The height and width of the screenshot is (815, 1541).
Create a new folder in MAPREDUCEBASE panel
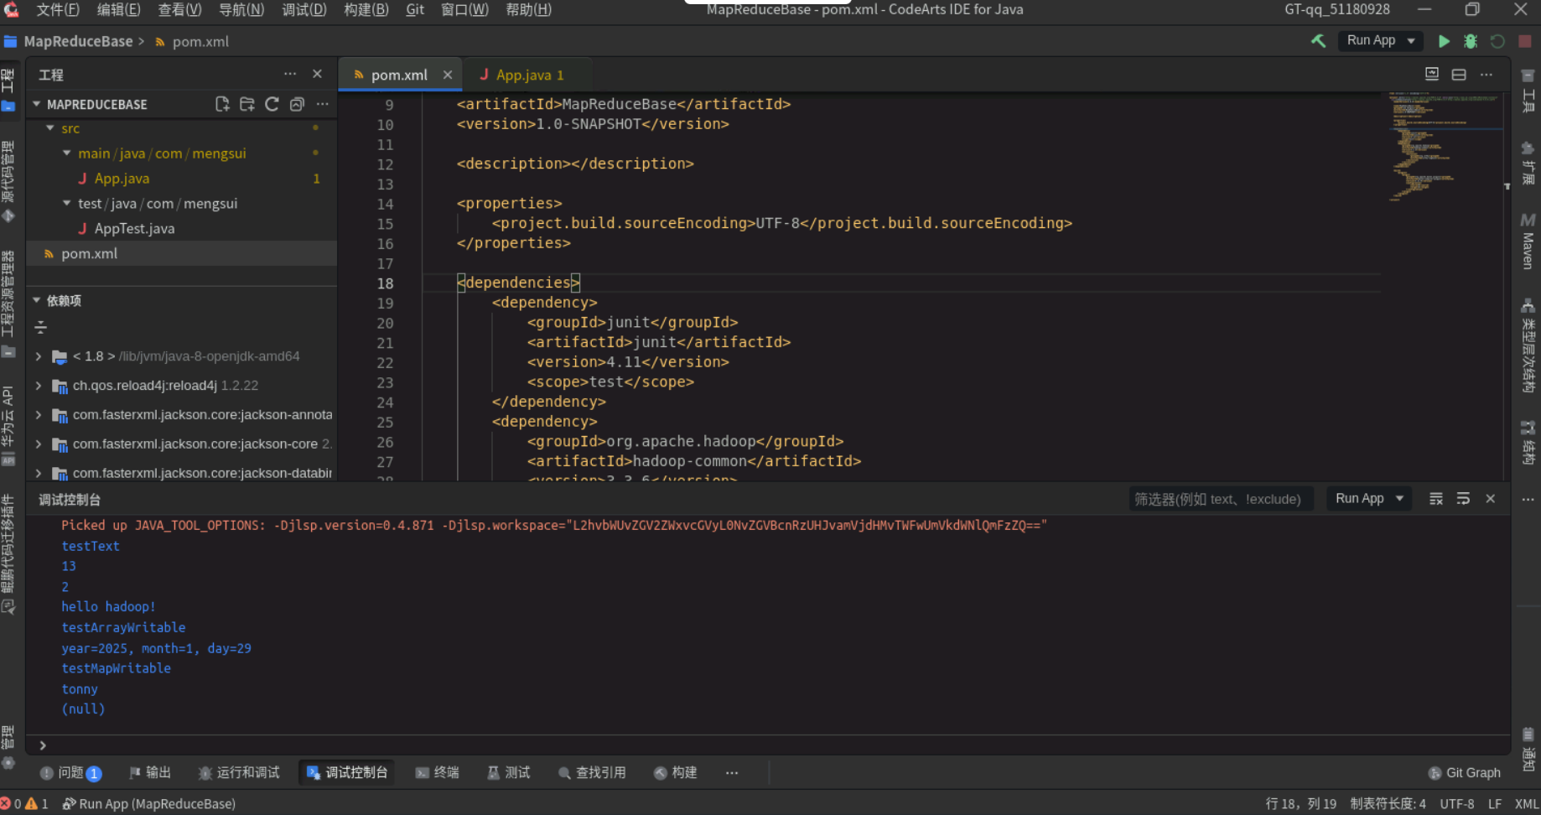(247, 104)
